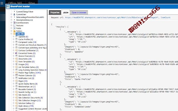Select Content and Structure Reports (7)

click(x=33, y=45)
